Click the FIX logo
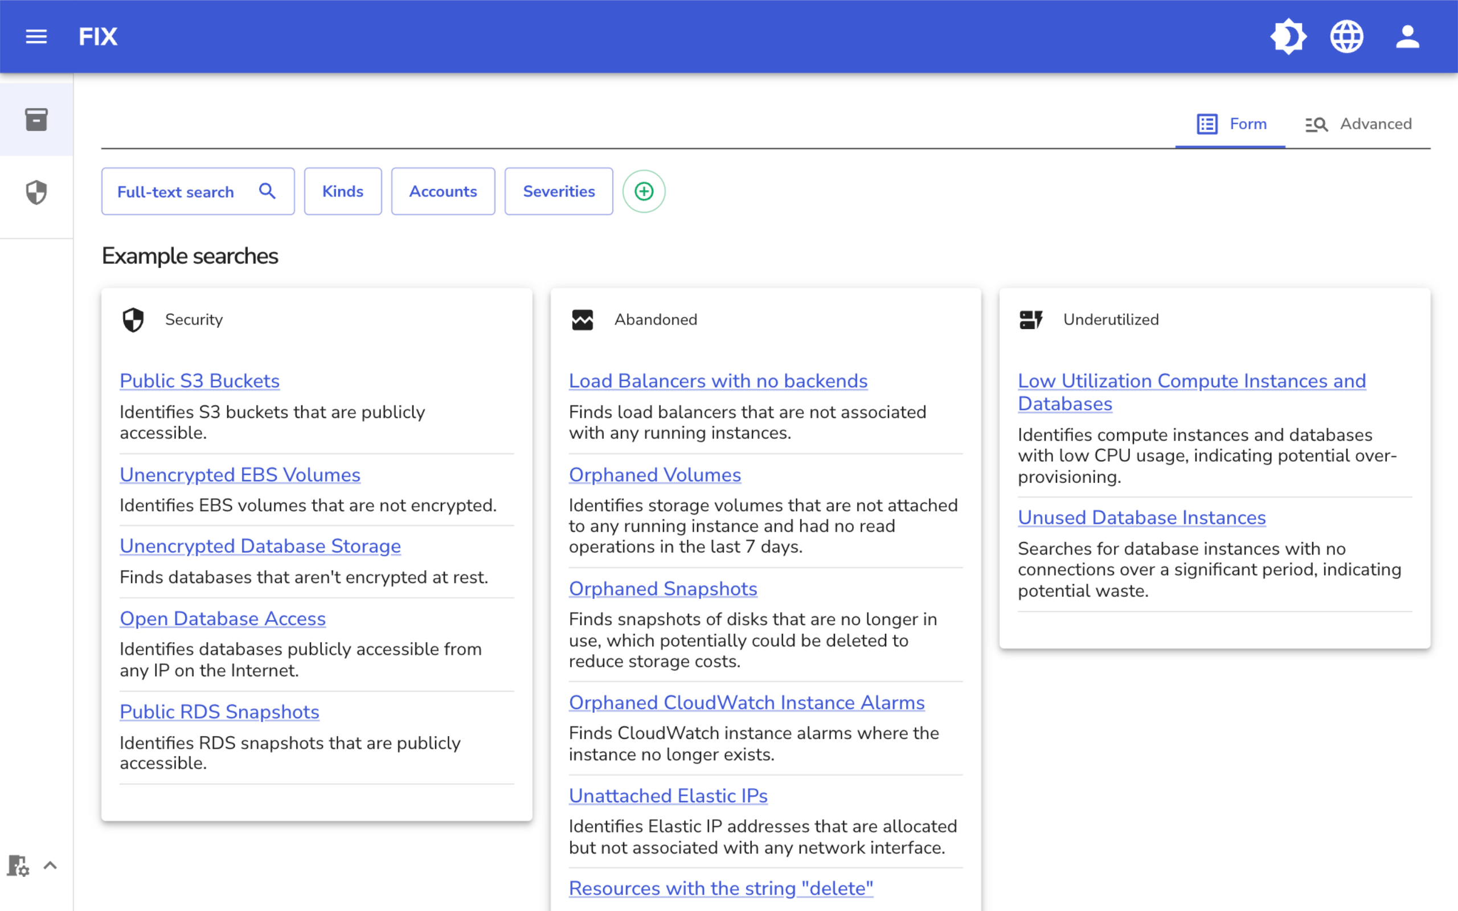 point(97,37)
